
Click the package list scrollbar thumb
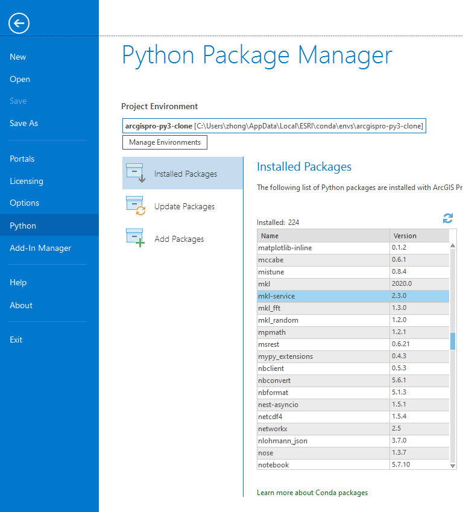(x=453, y=341)
